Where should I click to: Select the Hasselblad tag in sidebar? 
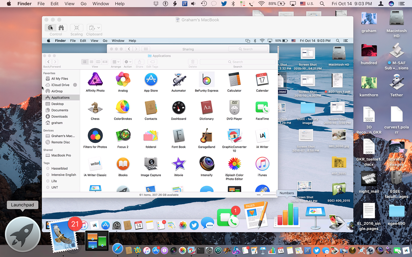pos(61,168)
